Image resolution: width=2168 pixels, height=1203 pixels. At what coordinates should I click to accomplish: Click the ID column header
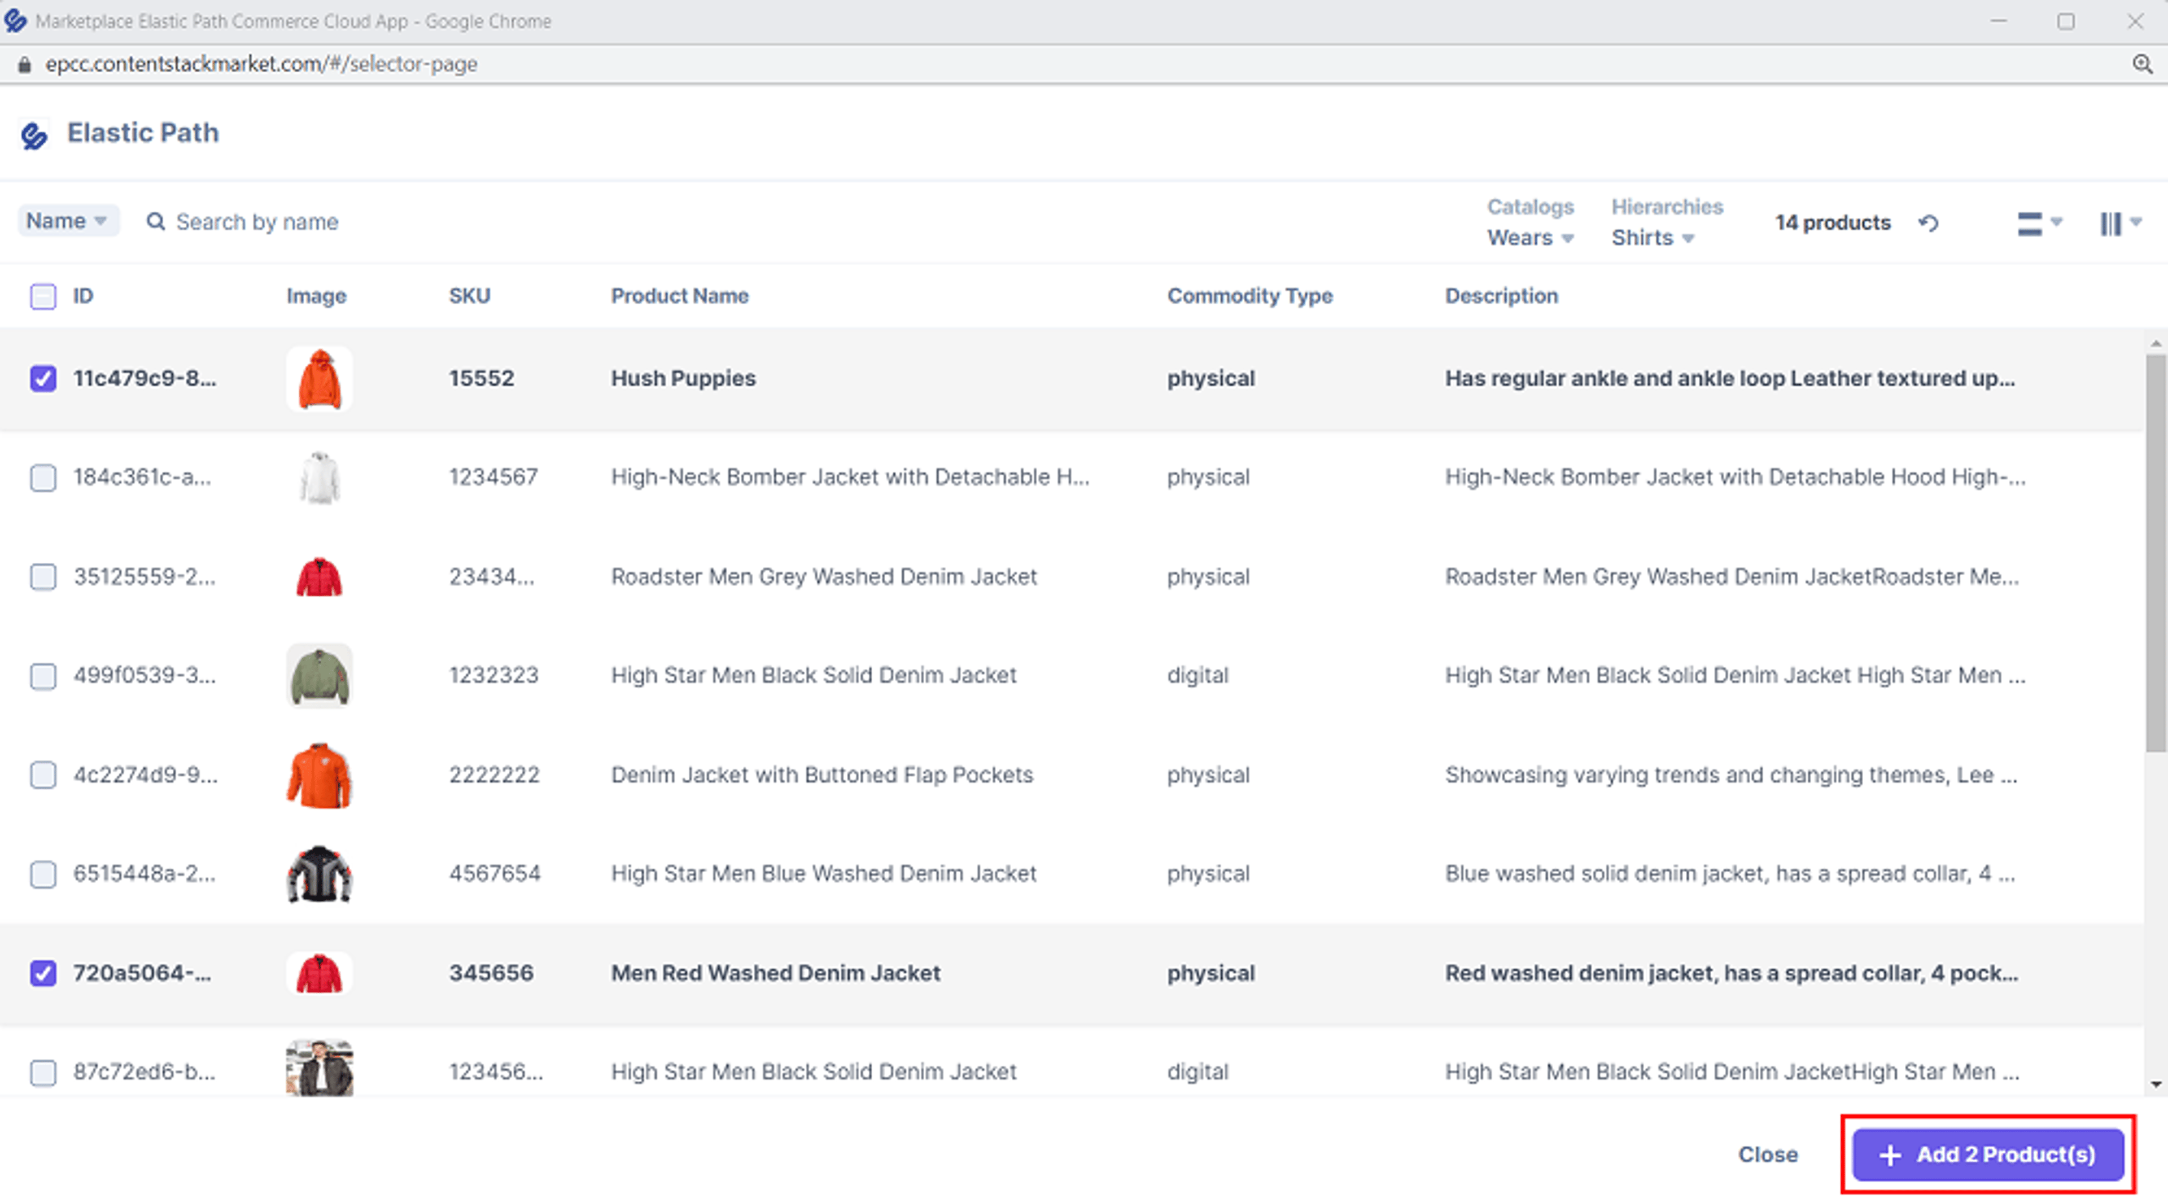point(82,296)
